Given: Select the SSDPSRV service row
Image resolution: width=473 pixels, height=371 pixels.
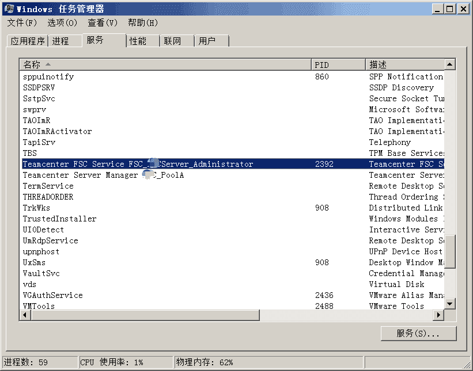Looking at the screenshot, I should [232, 87].
